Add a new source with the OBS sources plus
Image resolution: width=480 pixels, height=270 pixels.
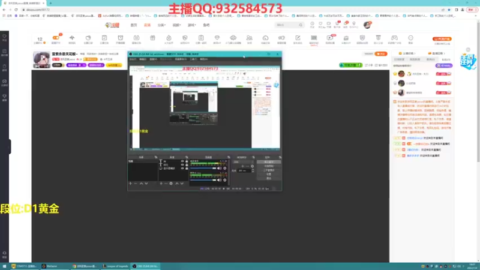pos(161,184)
